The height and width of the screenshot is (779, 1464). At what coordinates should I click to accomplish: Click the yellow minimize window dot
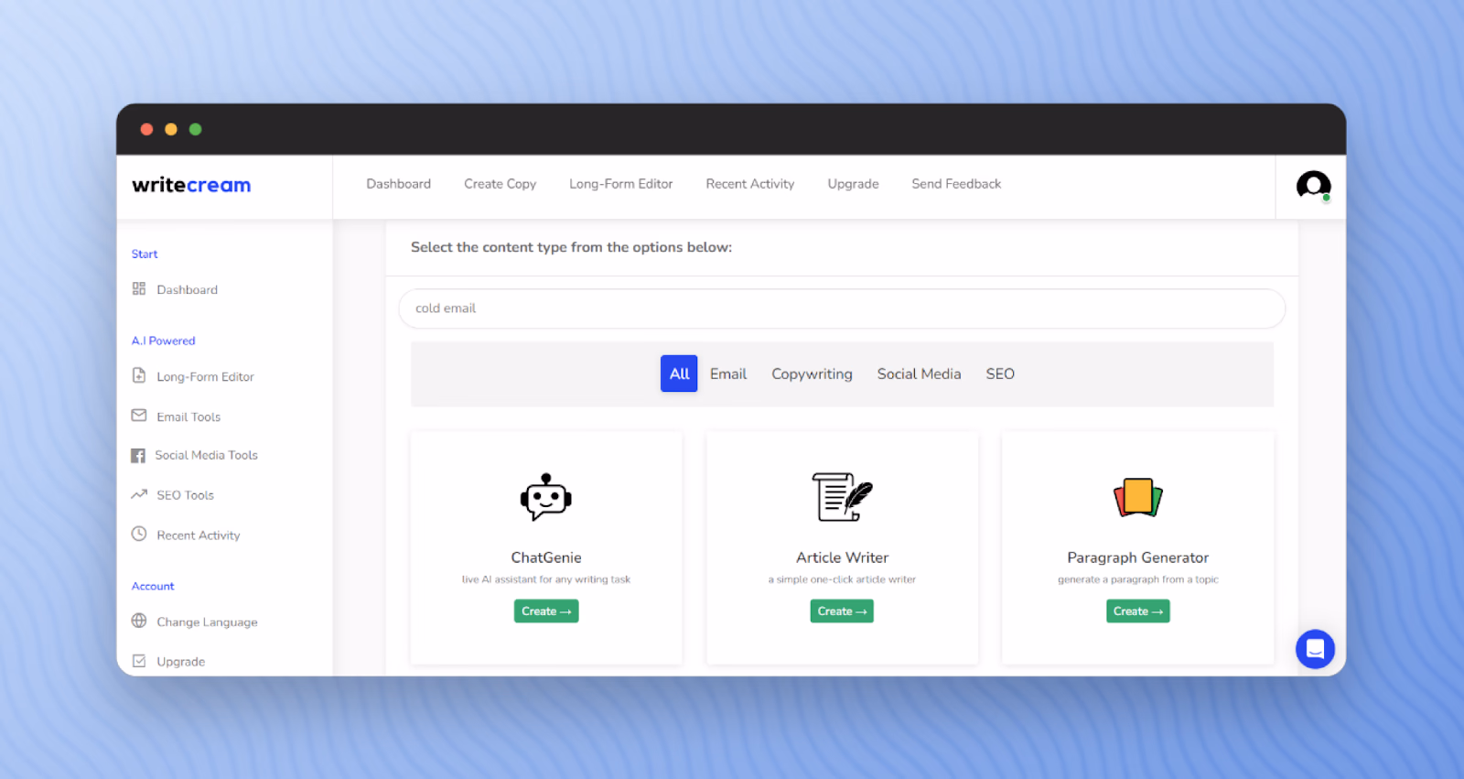coord(171,129)
